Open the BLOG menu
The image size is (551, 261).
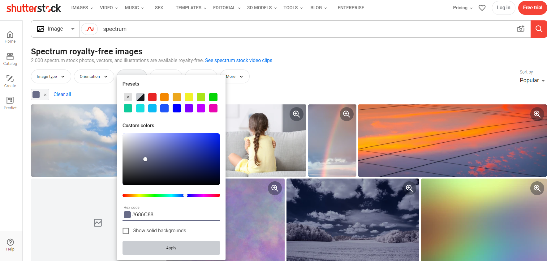coord(319,8)
